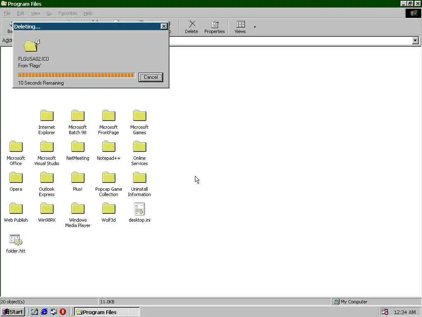Click the Delete toolbar button
Viewport: 422px width, 317px height.
191,27
